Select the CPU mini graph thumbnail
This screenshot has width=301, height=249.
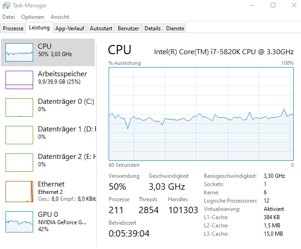pyautogui.click(x=19, y=52)
